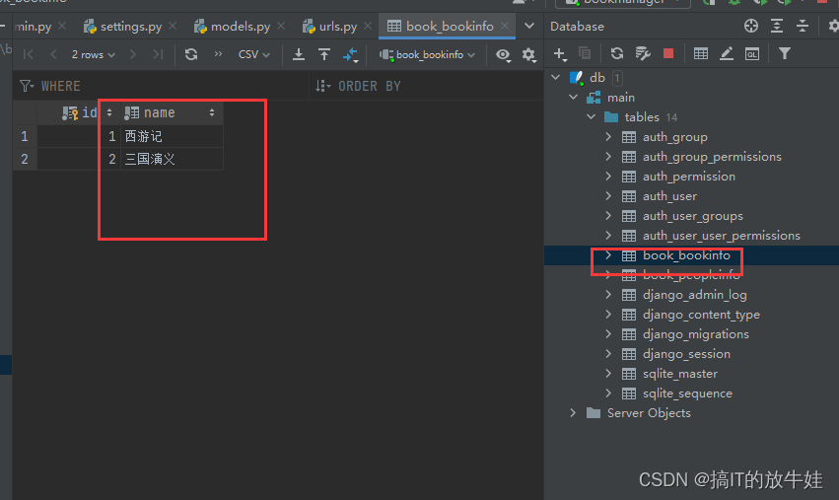Close the models.py tab

281,26
